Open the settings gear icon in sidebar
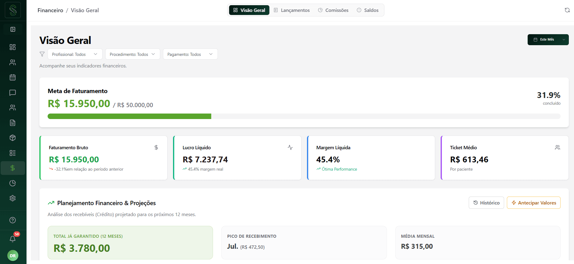This screenshot has width=574, height=264. click(13, 198)
